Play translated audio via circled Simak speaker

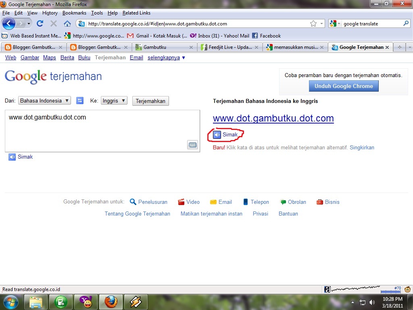[217, 135]
